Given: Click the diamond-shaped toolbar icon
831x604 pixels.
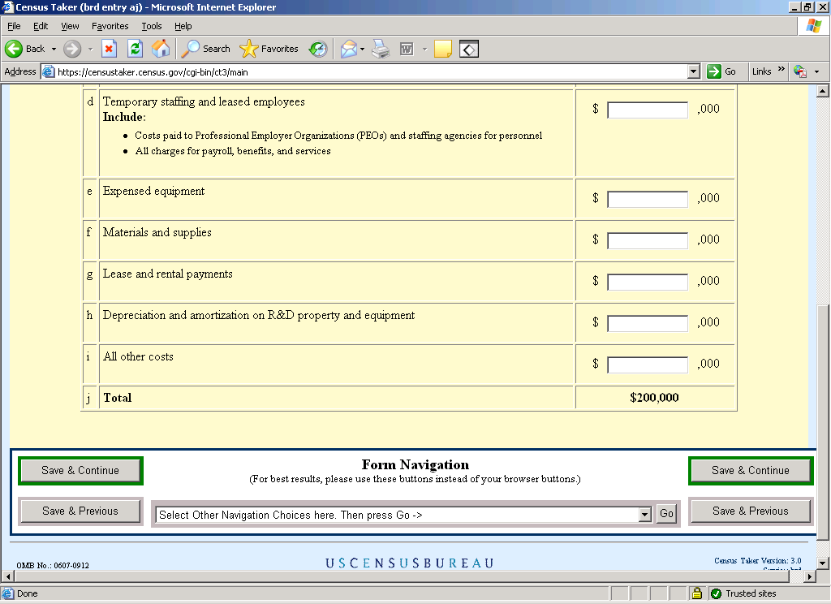Looking at the screenshot, I should pyautogui.click(x=469, y=49).
